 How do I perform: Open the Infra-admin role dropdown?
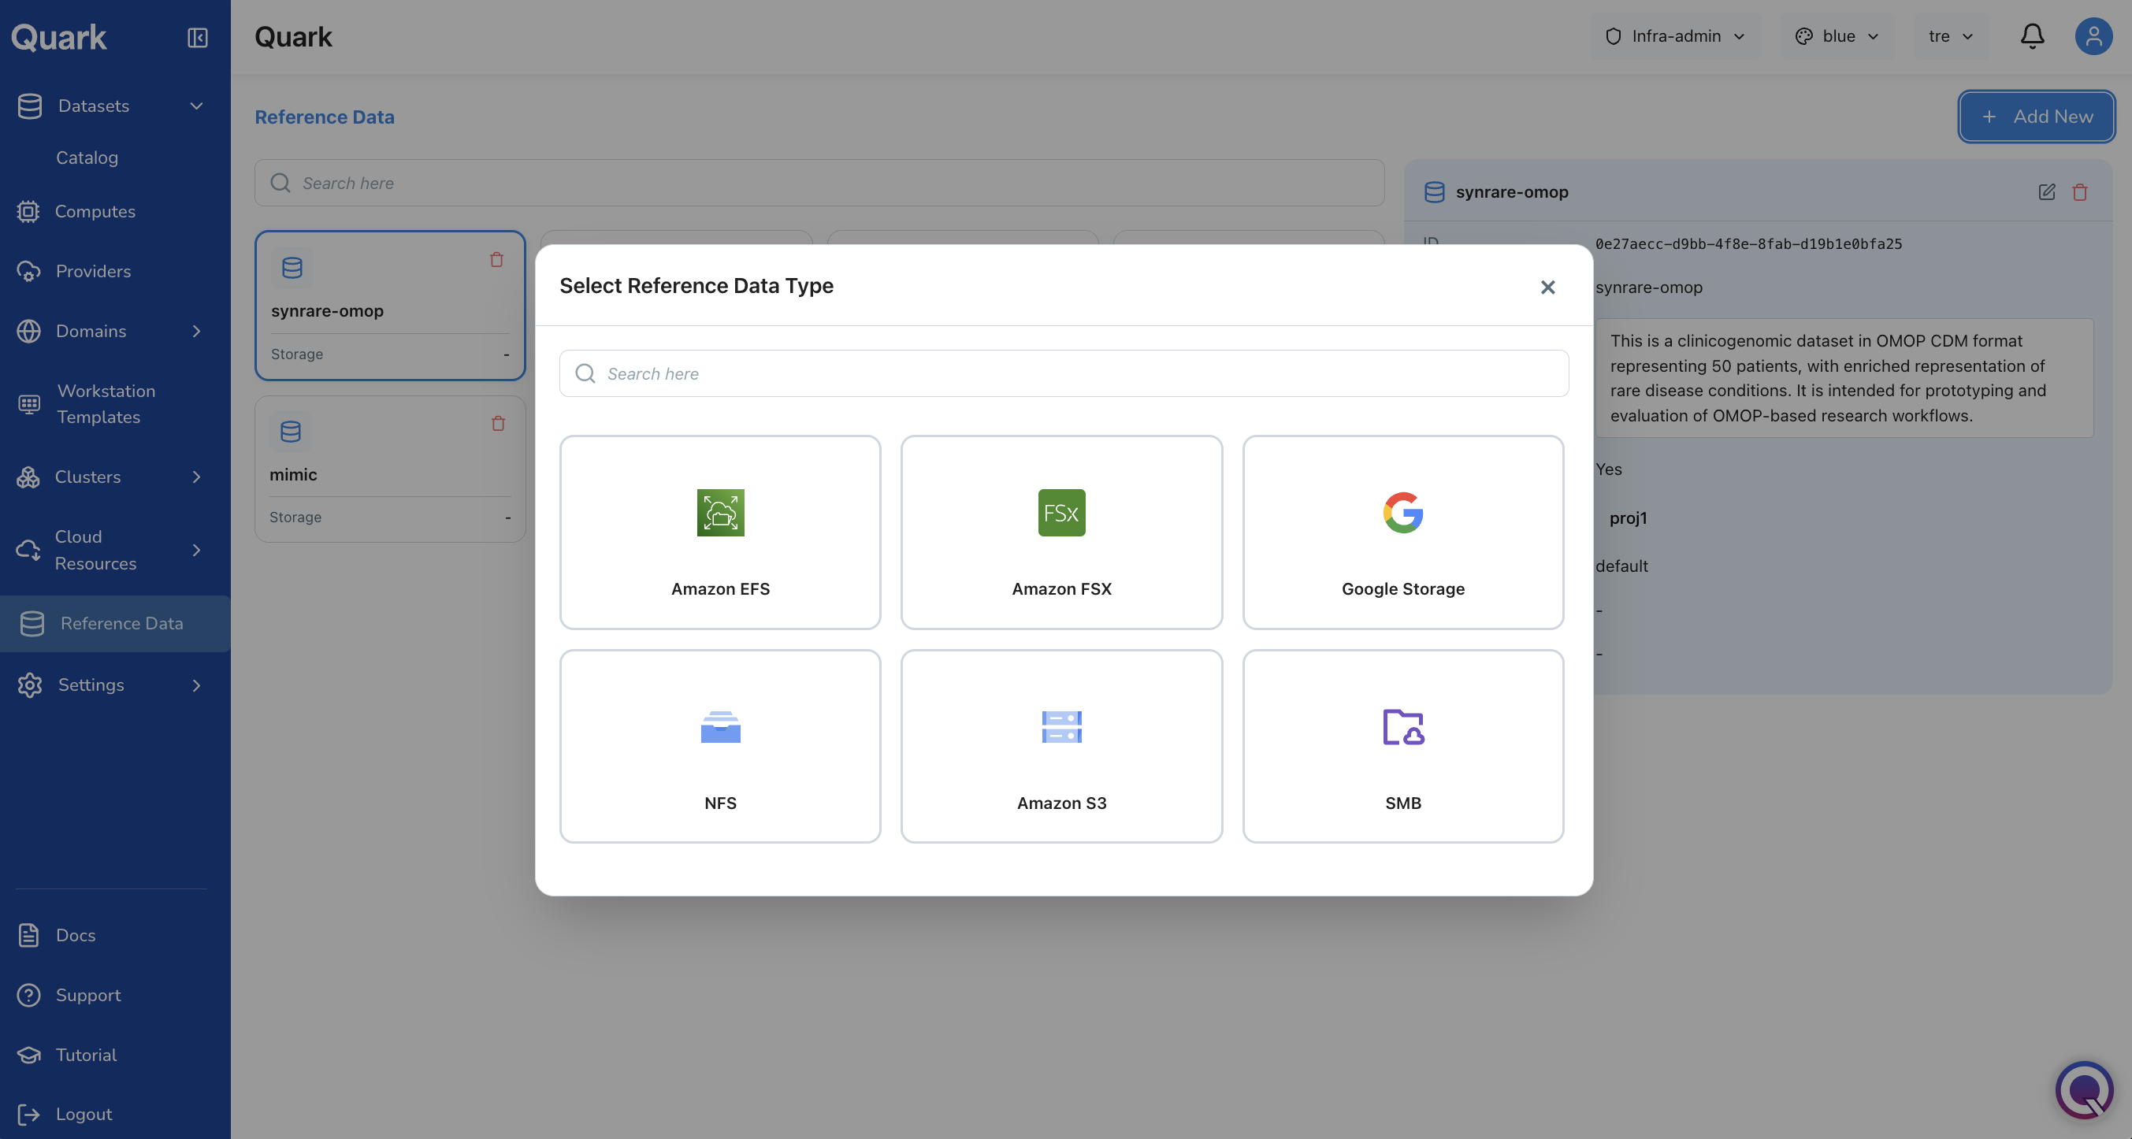tap(1675, 36)
